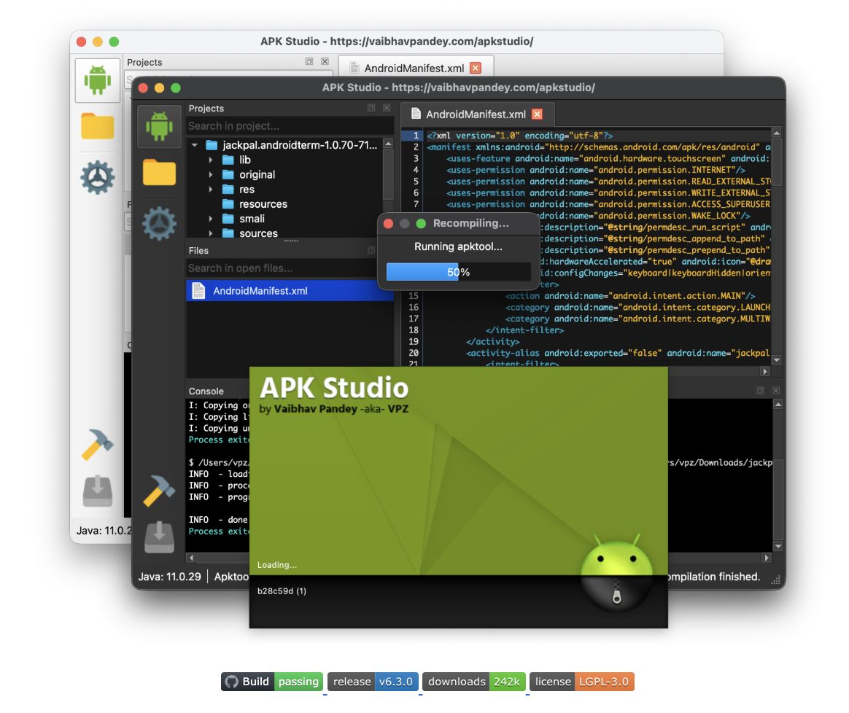The height and width of the screenshot is (713, 849).
Task: Expand the sources folder
Action: click(211, 233)
